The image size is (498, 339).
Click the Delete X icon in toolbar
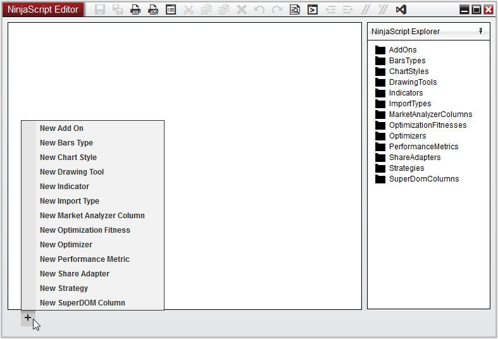pos(242,9)
